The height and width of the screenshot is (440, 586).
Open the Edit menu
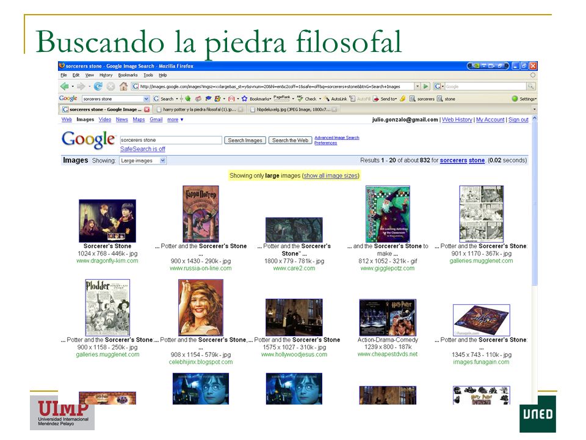point(76,75)
